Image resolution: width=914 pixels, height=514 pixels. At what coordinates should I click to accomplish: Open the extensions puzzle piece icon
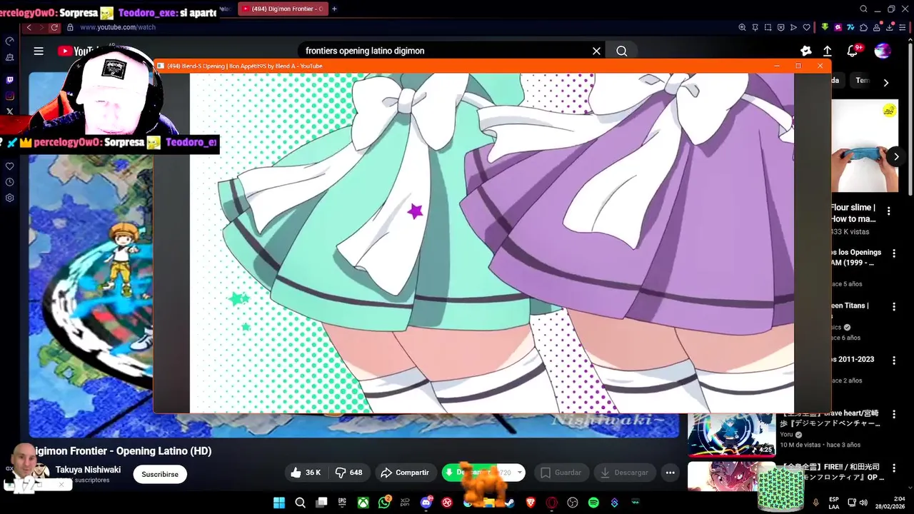tap(863, 27)
